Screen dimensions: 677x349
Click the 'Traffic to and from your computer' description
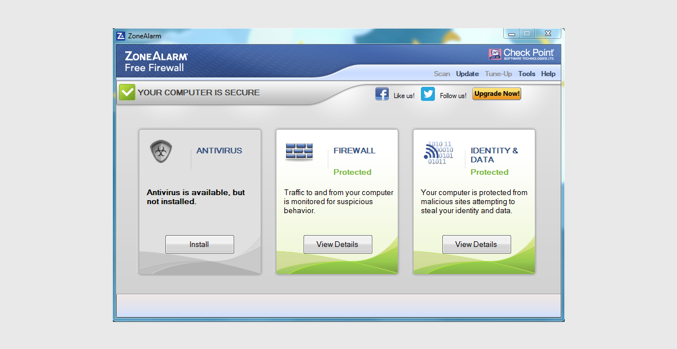(x=338, y=201)
